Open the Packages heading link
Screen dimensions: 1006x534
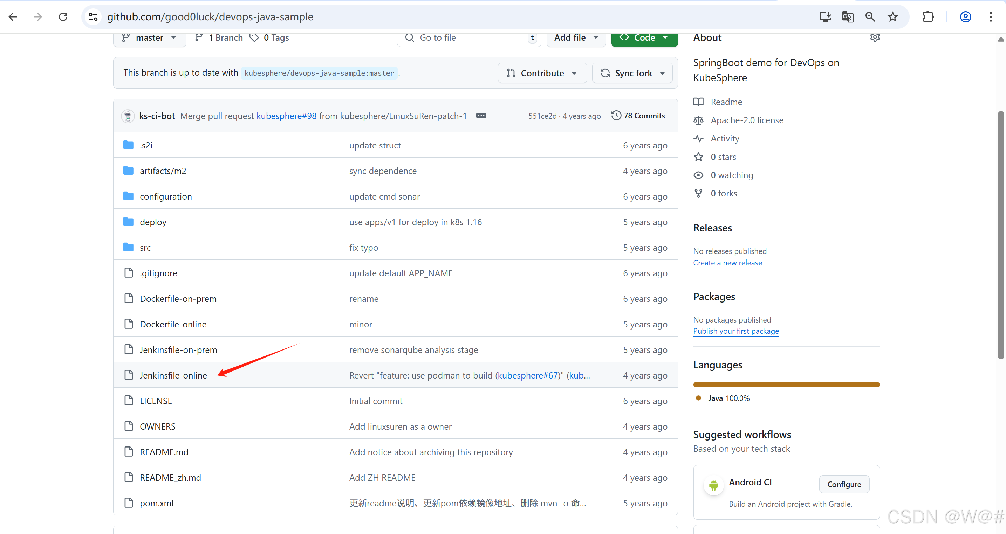[x=714, y=297]
